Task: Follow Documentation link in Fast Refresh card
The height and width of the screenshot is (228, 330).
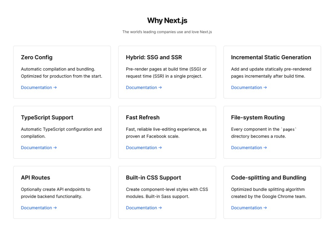Action: pyautogui.click(x=144, y=147)
